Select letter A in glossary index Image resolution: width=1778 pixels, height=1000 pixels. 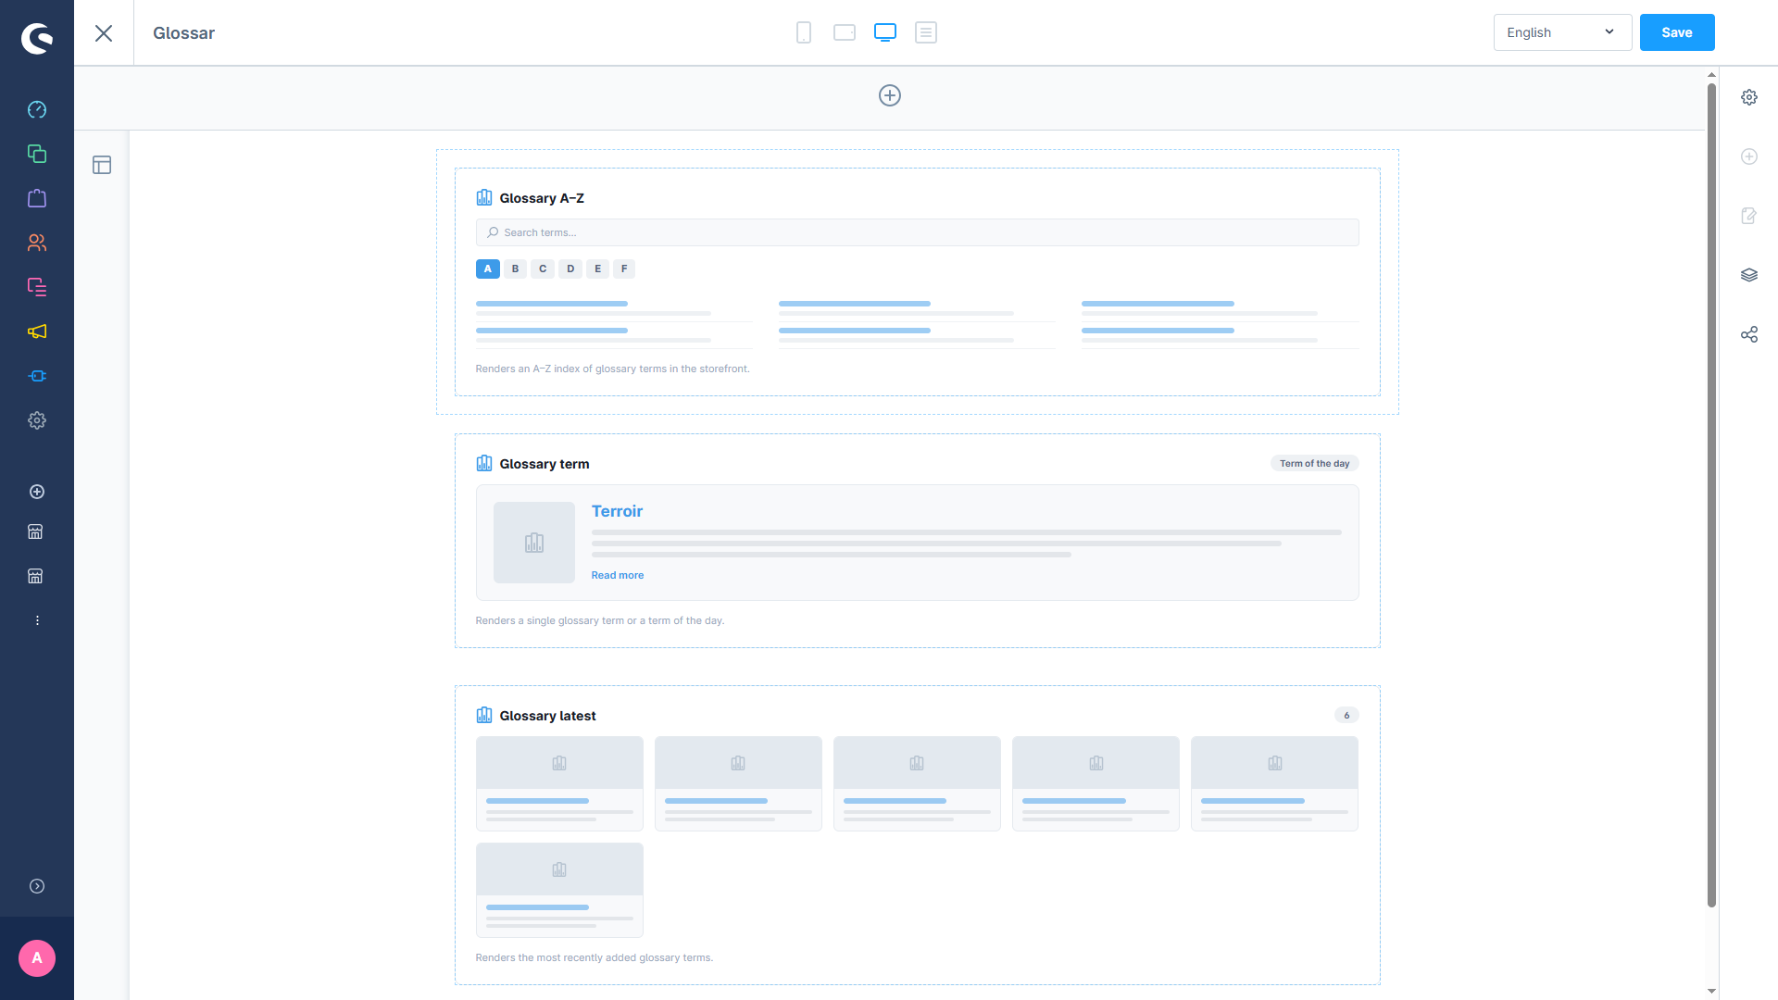click(488, 269)
